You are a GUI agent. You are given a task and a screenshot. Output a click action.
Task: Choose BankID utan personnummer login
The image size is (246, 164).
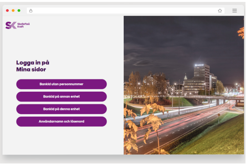click(x=61, y=84)
